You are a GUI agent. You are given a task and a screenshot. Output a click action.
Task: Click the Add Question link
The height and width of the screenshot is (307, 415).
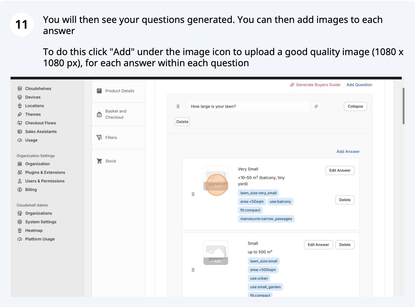point(359,85)
